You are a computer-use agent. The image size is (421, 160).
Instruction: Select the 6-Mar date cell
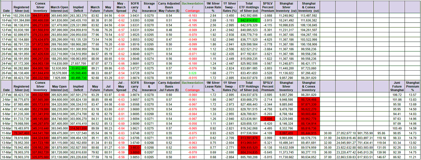pos(6,119)
